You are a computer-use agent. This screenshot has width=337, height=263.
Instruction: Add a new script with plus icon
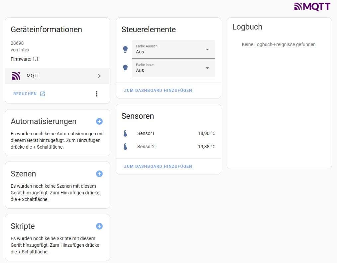(99, 226)
